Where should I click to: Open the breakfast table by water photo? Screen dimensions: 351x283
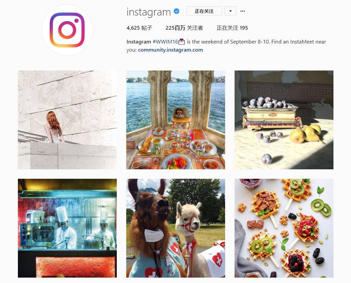click(176, 120)
